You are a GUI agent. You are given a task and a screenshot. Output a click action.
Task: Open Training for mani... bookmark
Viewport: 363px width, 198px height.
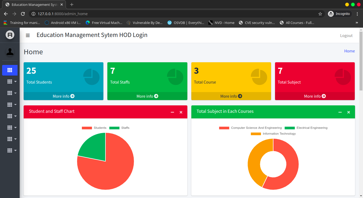22,23
